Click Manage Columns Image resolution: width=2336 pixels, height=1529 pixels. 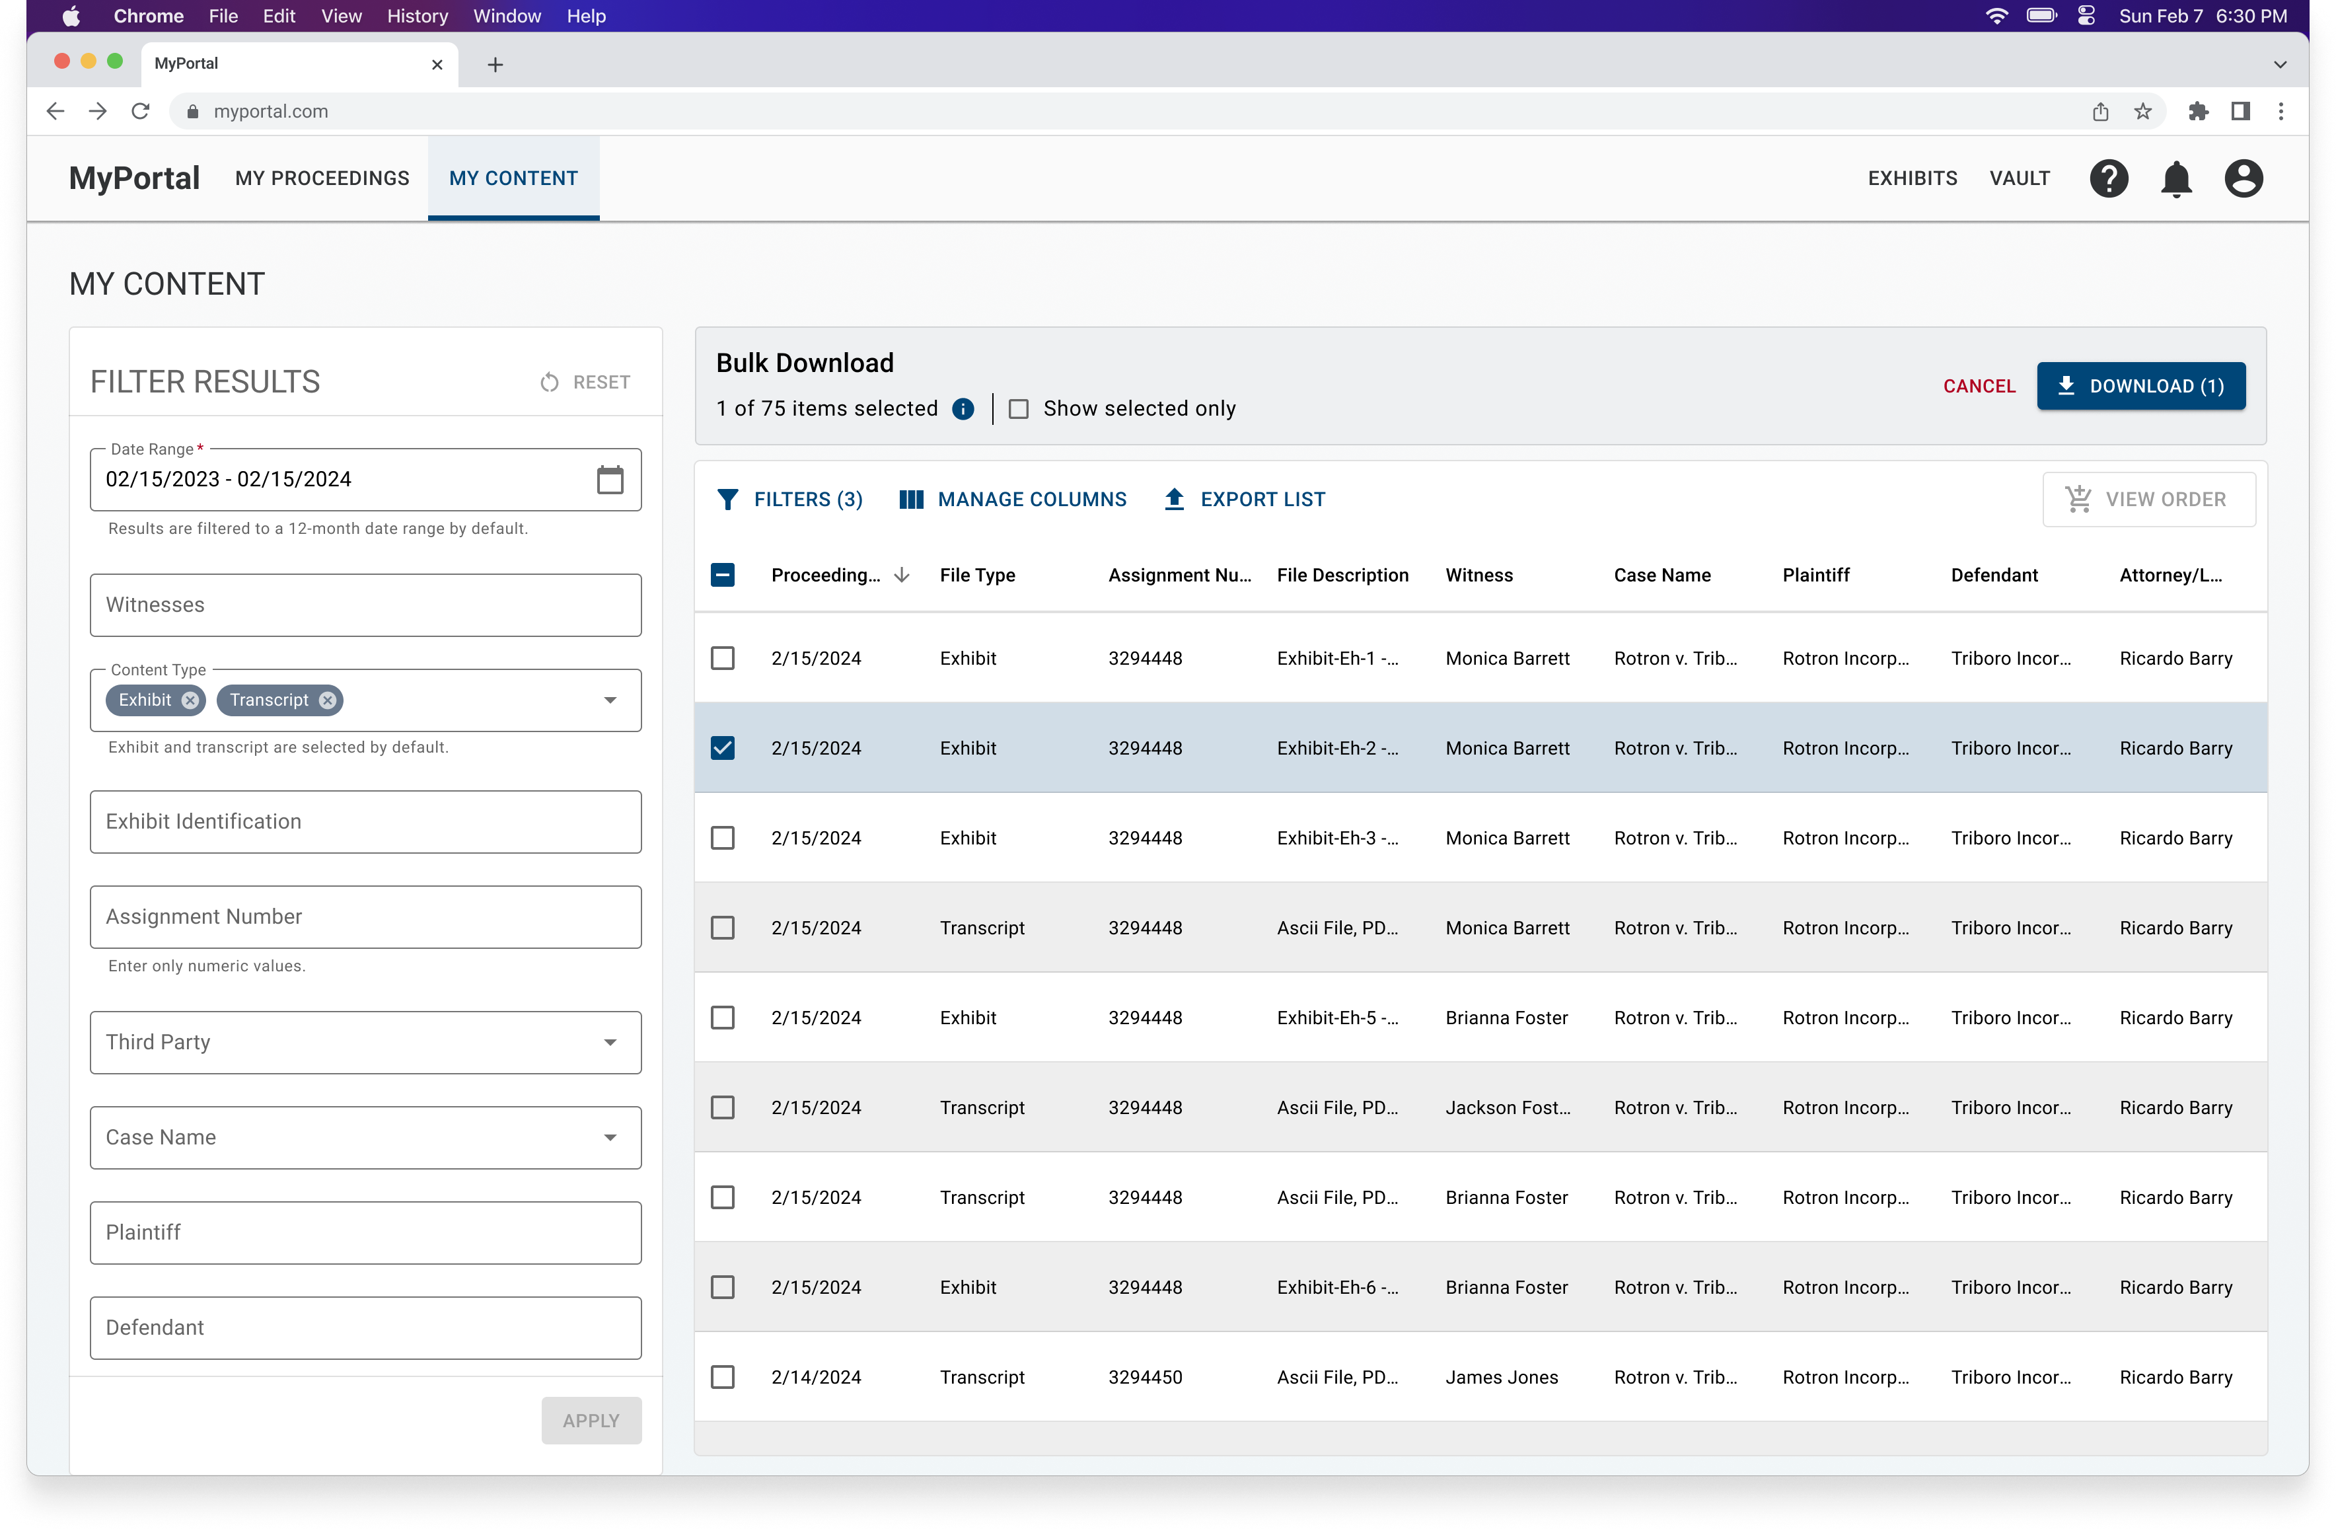pyautogui.click(x=1012, y=500)
